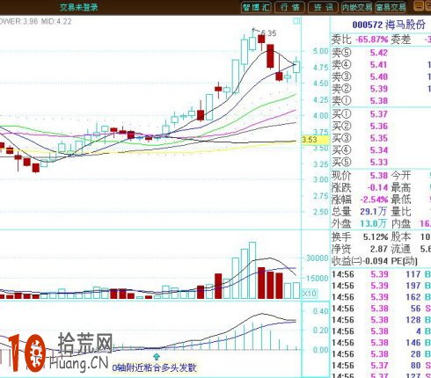
Task: Click the 6.35 high price marker on the chart
Action: click(x=268, y=33)
